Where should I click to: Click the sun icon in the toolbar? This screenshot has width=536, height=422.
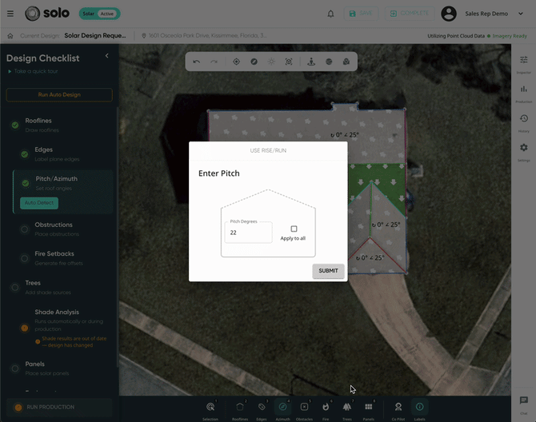coord(271,62)
